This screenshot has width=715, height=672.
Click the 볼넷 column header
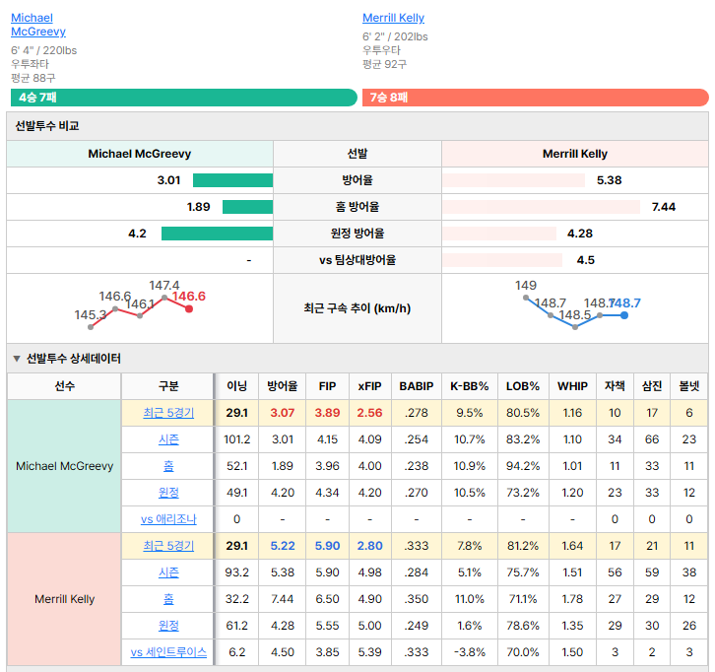tap(689, 386)
